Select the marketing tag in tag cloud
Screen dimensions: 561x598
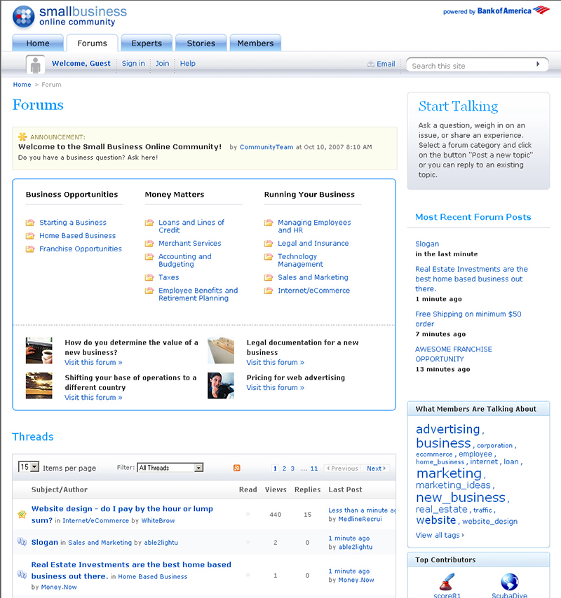[449, 474]
